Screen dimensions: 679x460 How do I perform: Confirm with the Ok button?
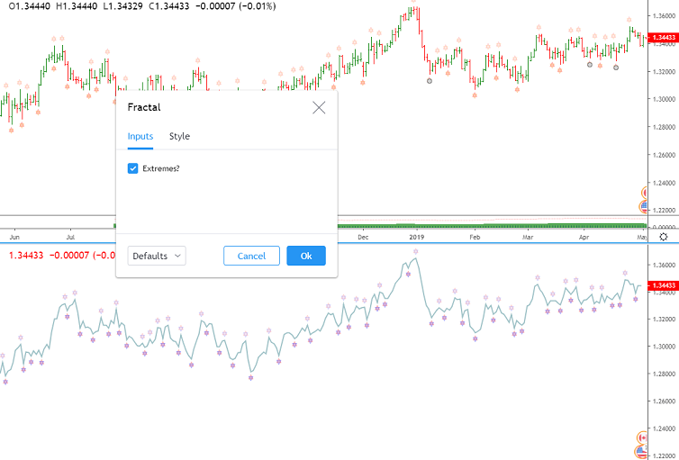pyautogui.click(x=306, y=256)
